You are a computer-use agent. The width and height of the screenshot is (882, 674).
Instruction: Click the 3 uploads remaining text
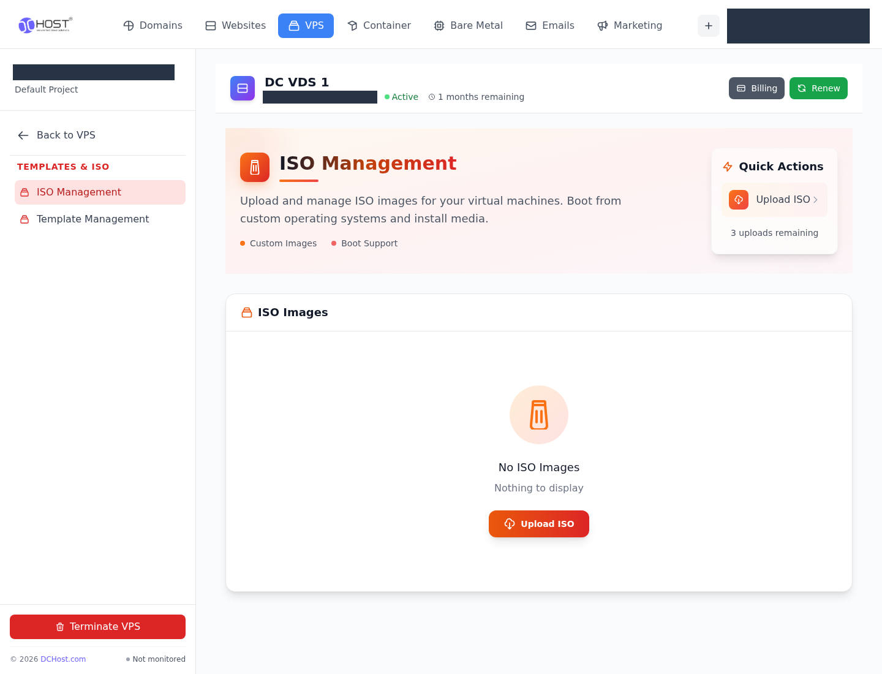click(774, 233)
